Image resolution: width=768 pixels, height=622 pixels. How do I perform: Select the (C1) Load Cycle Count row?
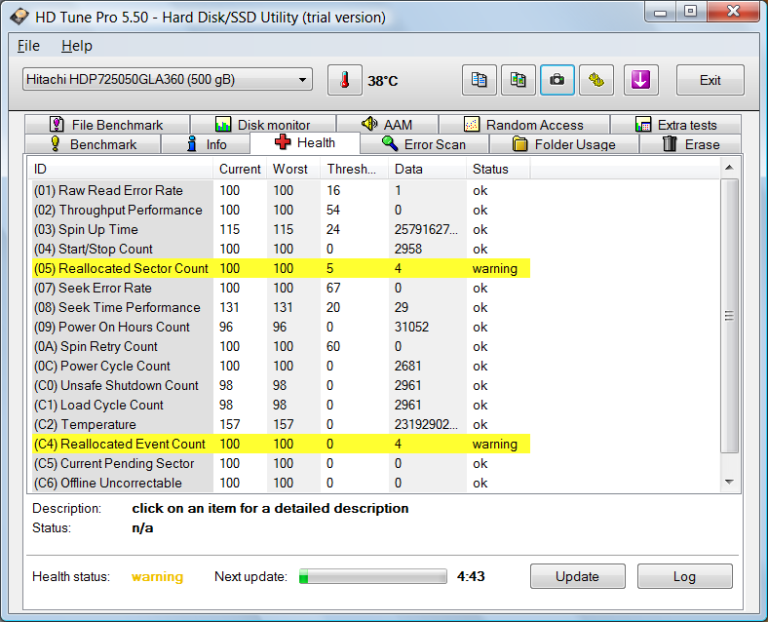click(281, 405)
